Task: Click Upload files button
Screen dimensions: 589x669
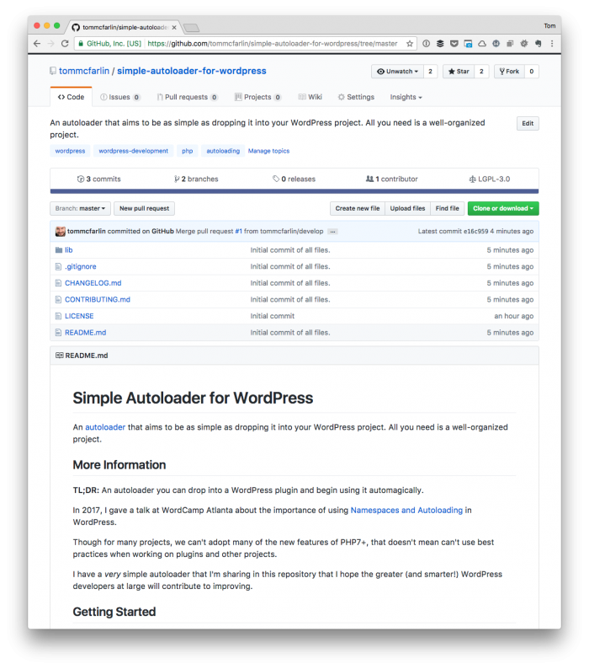Action: (407, 209)
